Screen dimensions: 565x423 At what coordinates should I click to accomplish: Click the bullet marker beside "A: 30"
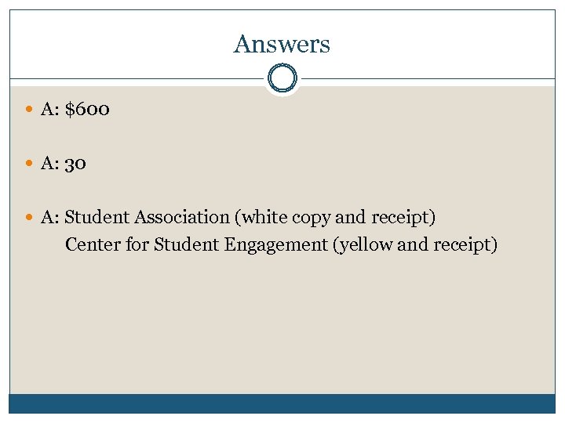click(x=30, y=164)
